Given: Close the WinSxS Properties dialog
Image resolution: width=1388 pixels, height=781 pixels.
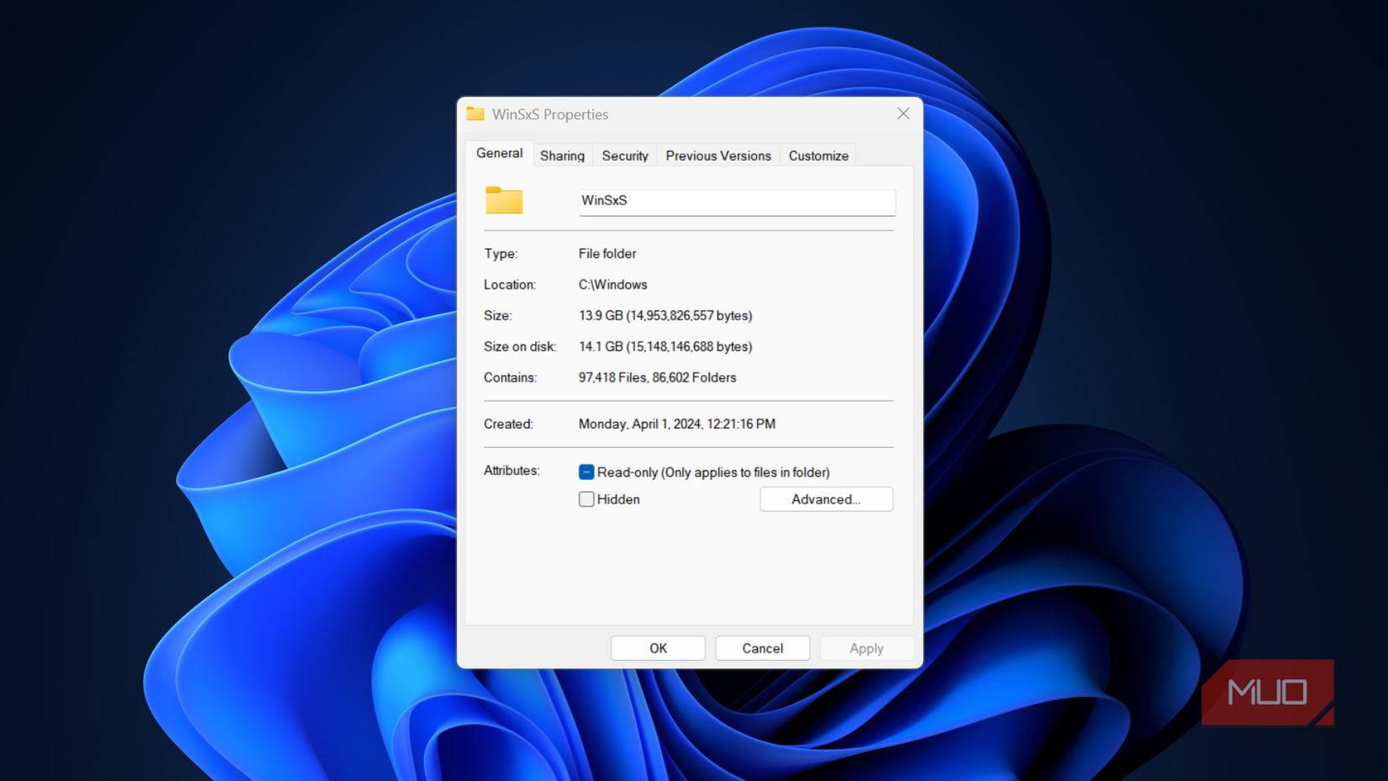Looking at the screenshot, I should (x=903, y=113).
